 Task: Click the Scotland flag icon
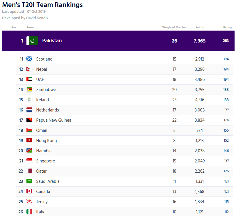tap(29, 59)
